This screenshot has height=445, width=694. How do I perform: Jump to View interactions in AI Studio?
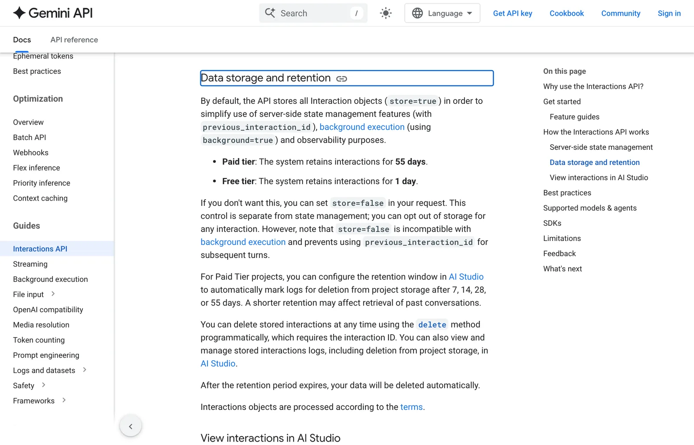[x=599, y=178]
